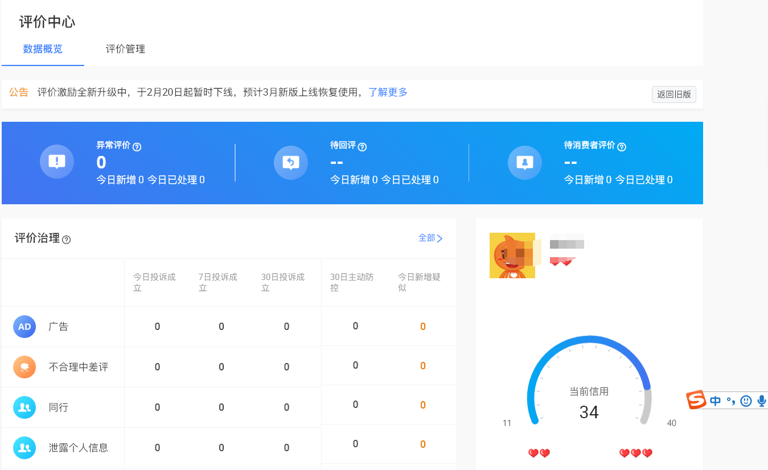Click 30日投诉成立 column header
This screenshot has width=768, height=470.
pyautogui.click(x=283, y=282)
